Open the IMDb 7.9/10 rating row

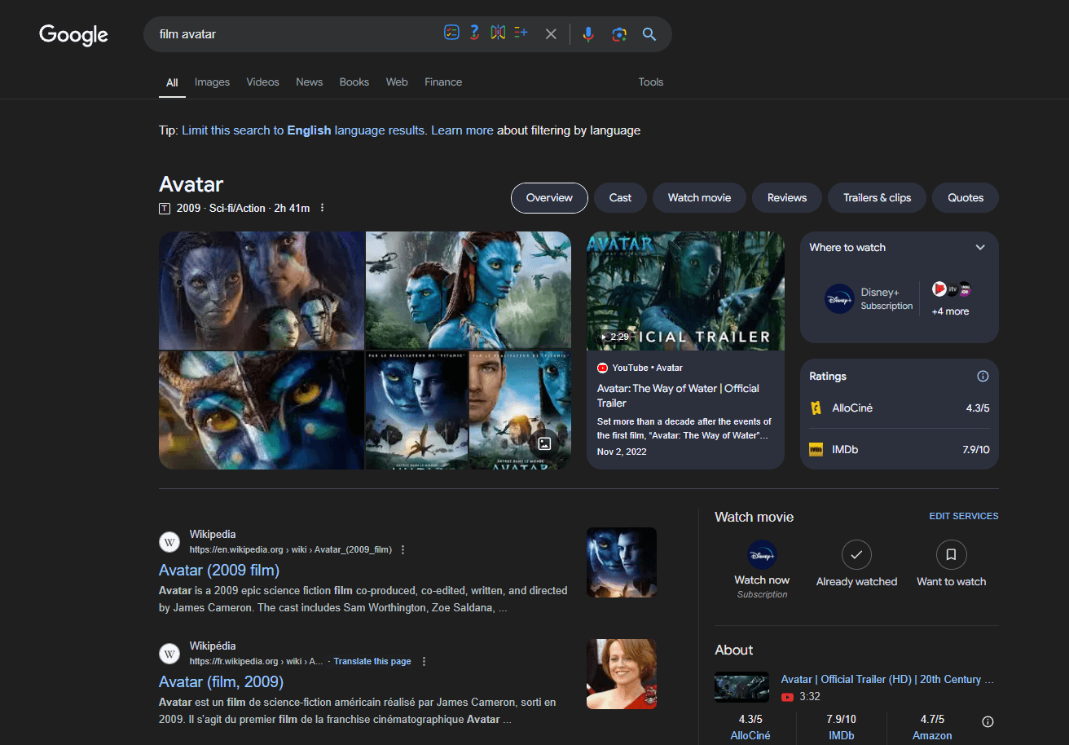tap(900, 449)
